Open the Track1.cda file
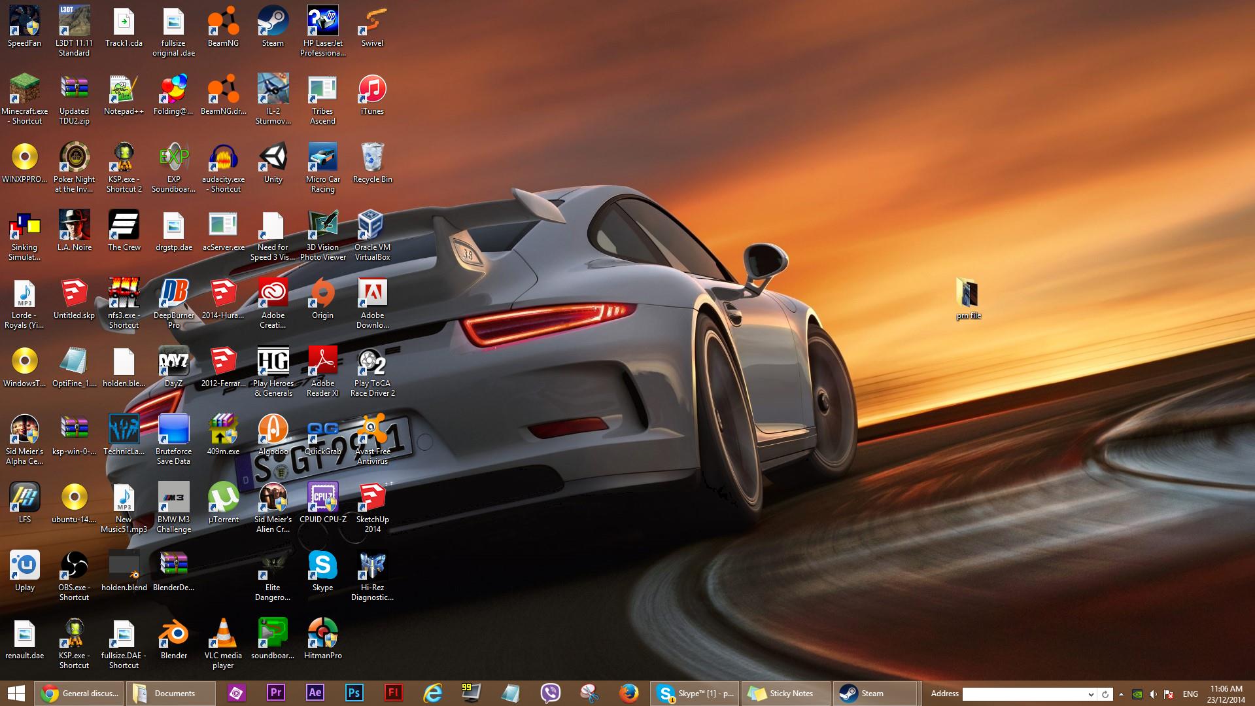The width and height of the screenshot is (1255, 706). click(x=124, y=27)
